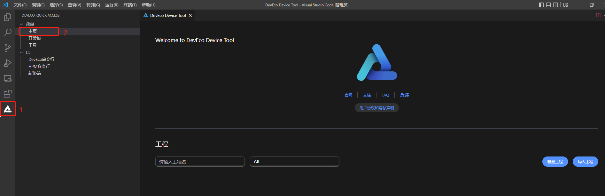
Task: Open 用户协议和隐私声明 button
Action: tap(377, 108)
